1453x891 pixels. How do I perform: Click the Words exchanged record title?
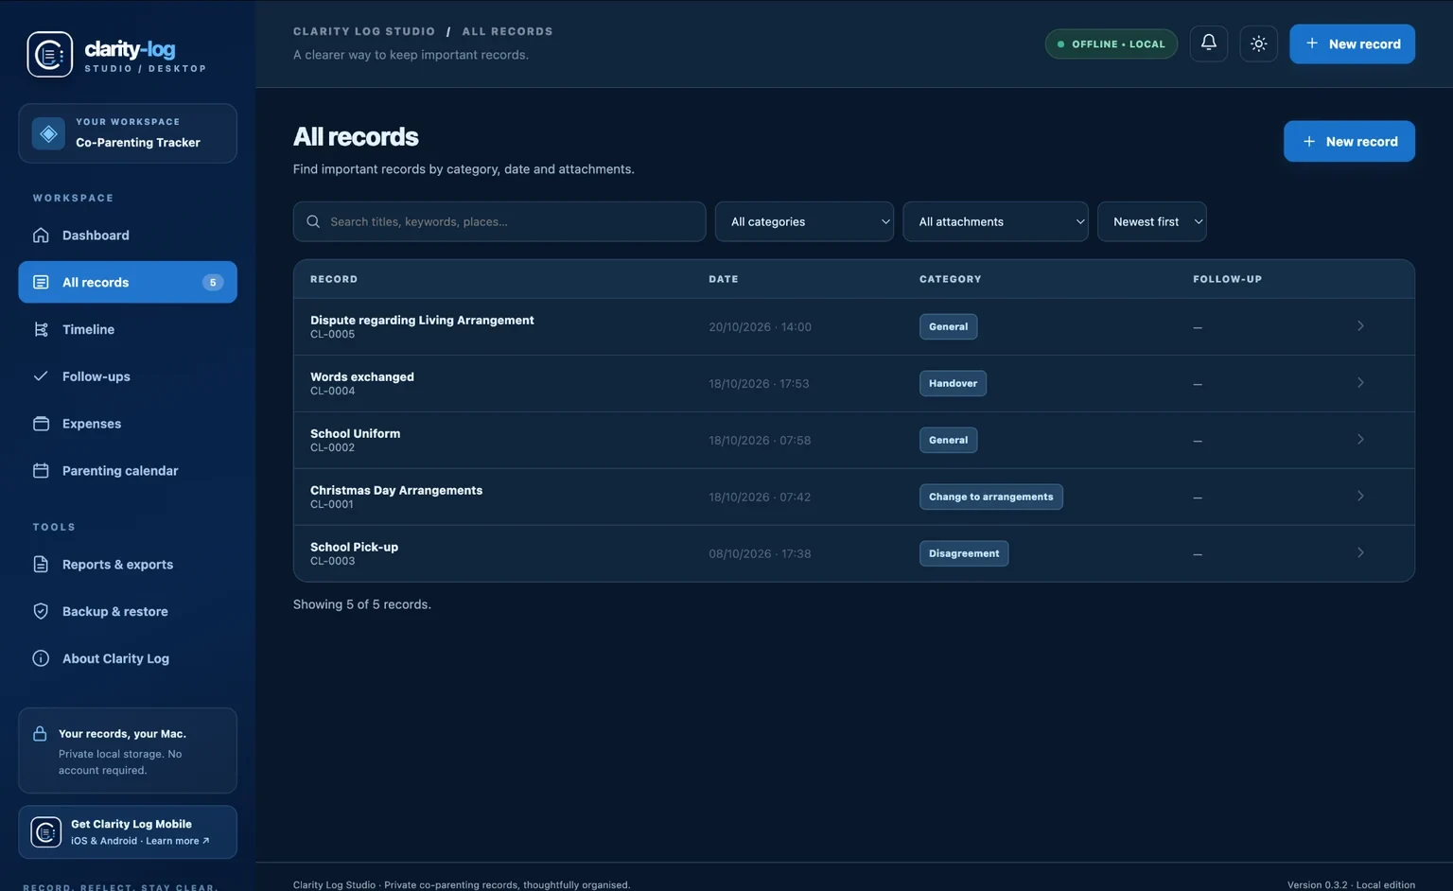click(362, 377)
